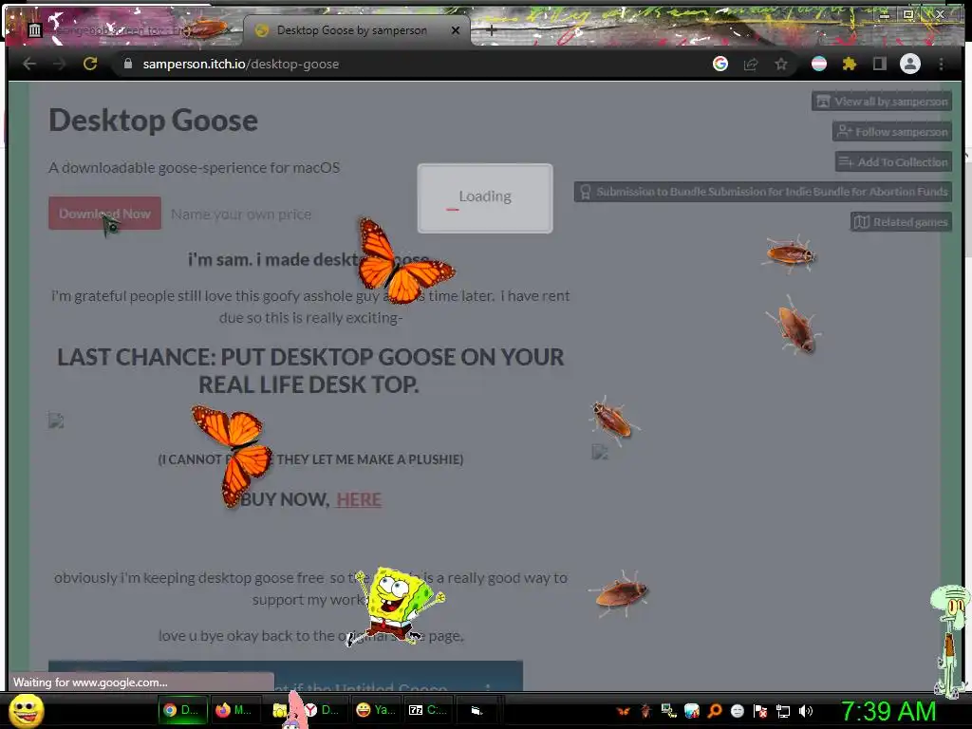Bookmark this page with the star icon
This screenshot has height=729, width=972.
point(781,64)
